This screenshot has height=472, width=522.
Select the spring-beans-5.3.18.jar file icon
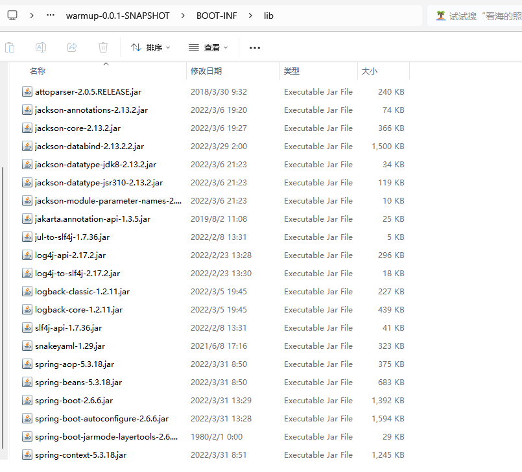click(x=27, y=382)
